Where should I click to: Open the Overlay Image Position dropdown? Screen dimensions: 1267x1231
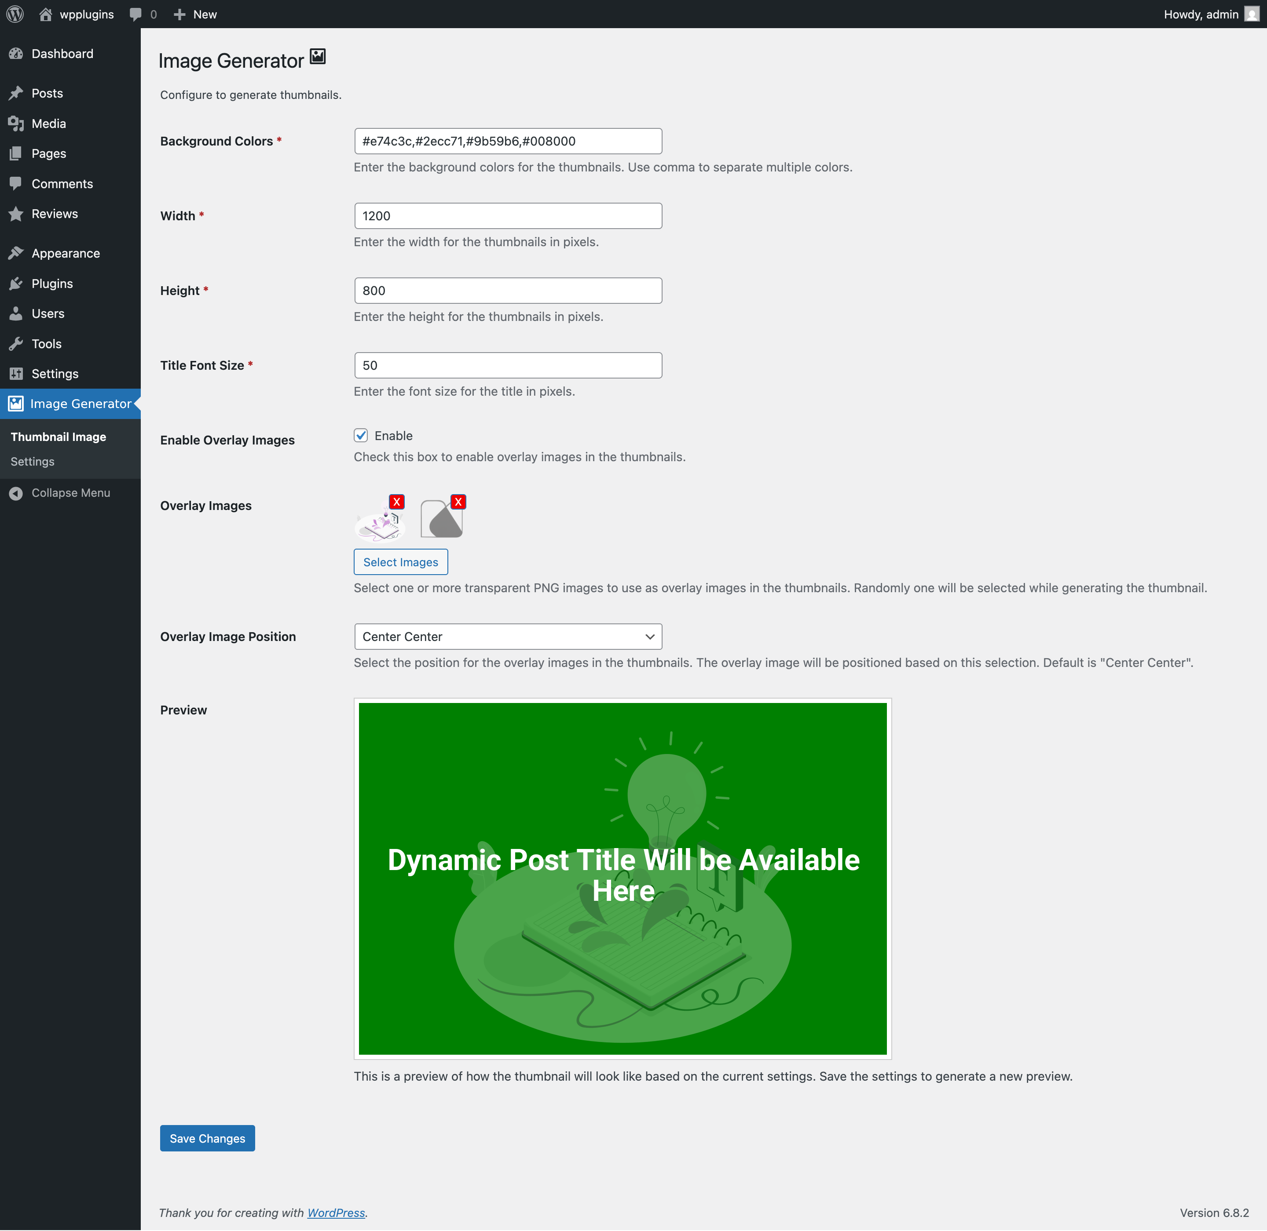click(x=508, y=636)
